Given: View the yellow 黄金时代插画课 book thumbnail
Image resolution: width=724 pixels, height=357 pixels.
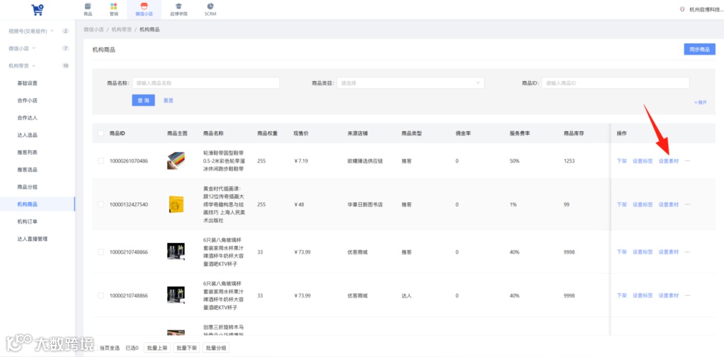Looking at the screenshot, I should (176, 204).
